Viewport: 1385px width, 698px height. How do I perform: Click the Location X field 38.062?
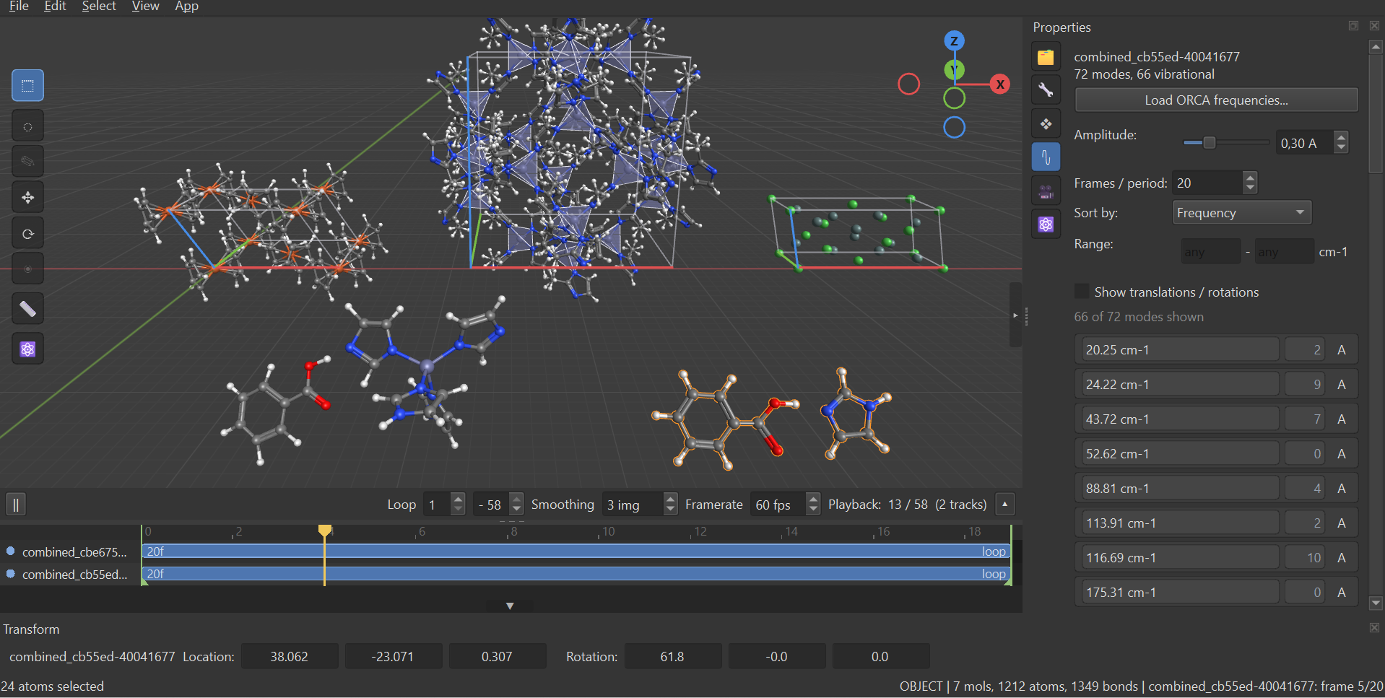click(x=290, y=656)
